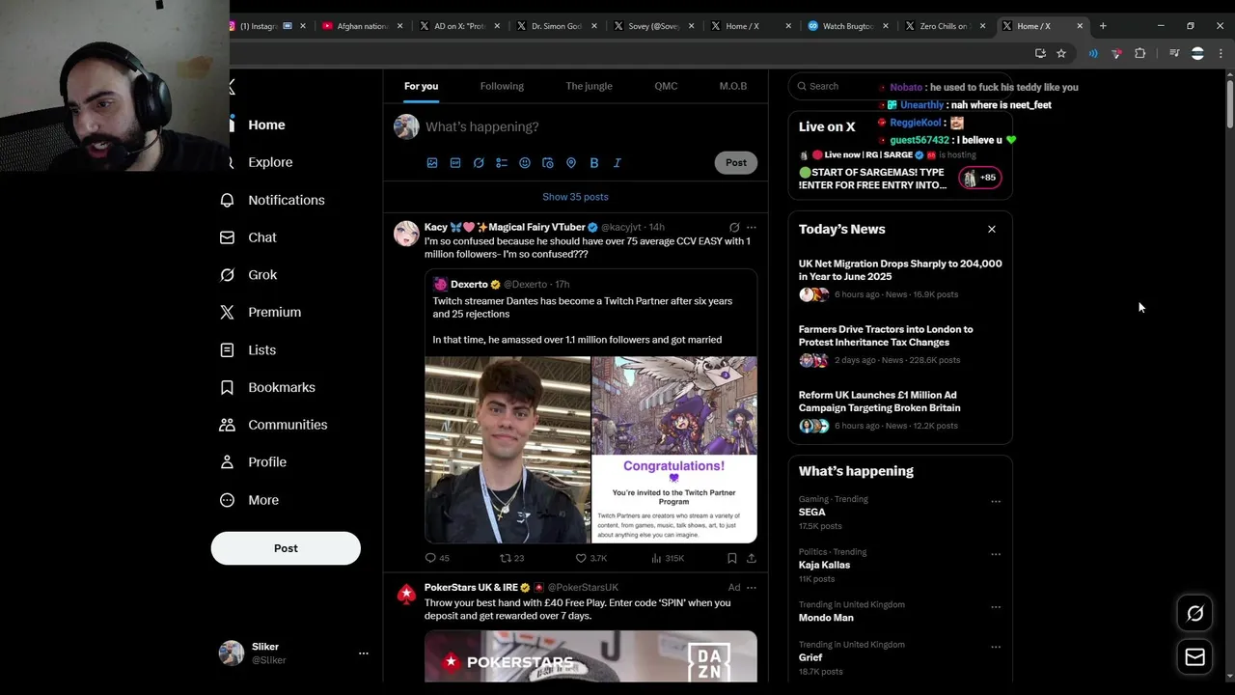Viewport: 1235px width, 695px height.
Task: Switch to the For you tab
Action: [x=421, y=86]
